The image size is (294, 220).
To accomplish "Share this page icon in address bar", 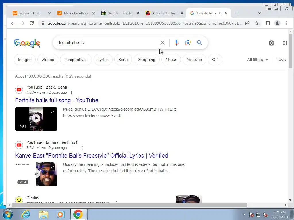I will [x=247, y=23].
